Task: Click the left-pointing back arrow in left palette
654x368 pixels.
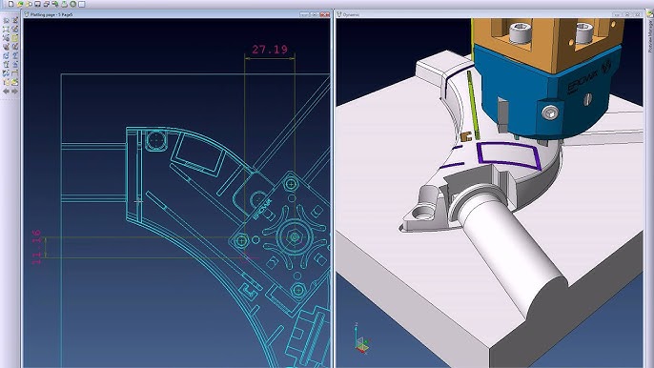Action: (x=6, y=91)
